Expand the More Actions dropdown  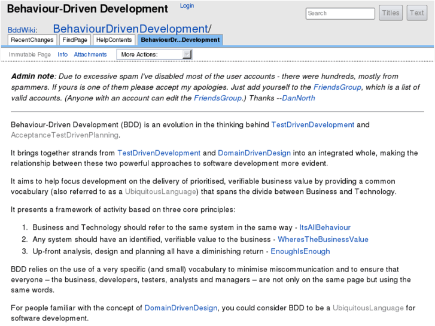point(154,54)
